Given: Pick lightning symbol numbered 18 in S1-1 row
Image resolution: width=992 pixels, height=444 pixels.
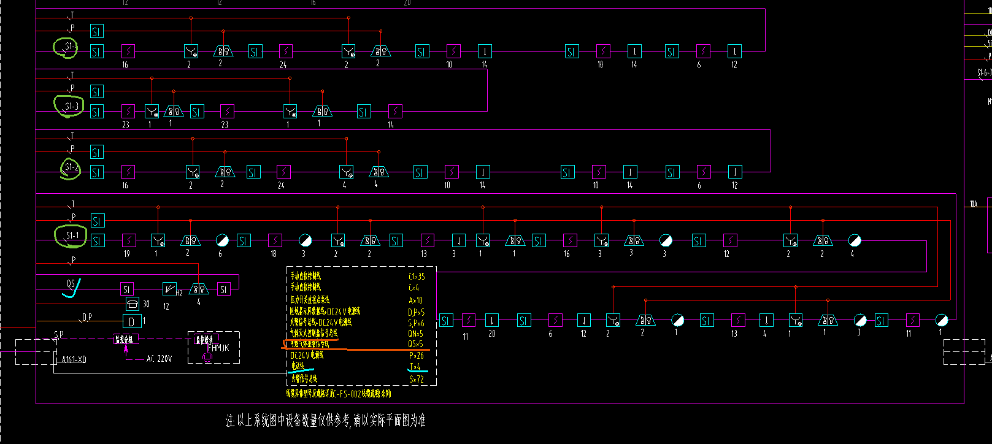Looking at the screenshot, I should pyautogui.click(x=275, y=240).
